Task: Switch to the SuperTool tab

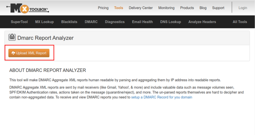Action: pos(19,22)
